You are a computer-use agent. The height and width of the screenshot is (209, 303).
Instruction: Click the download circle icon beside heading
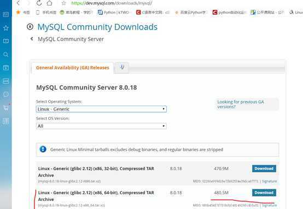pos(30,27)
